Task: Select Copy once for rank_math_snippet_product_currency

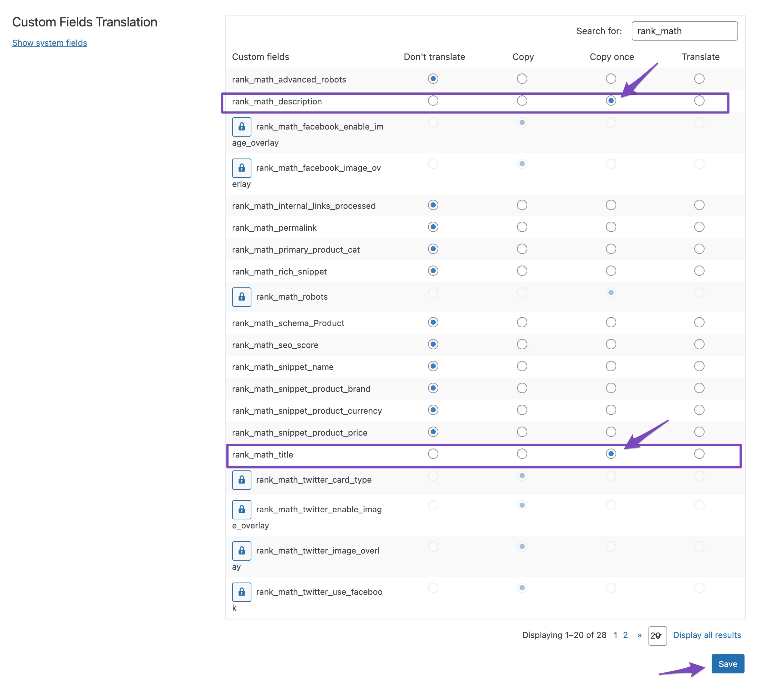Action: [x=610, y=410]
